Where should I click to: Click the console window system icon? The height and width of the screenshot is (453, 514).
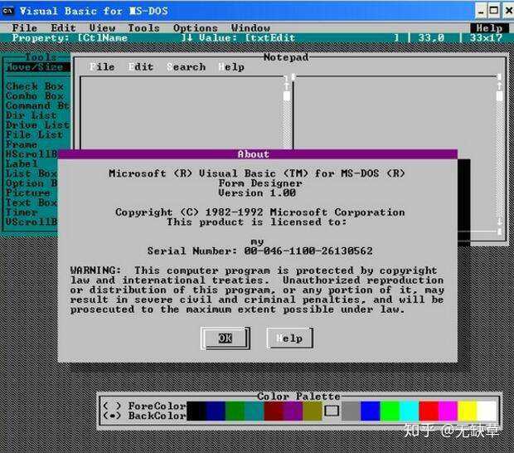click(x=7, y=11)
